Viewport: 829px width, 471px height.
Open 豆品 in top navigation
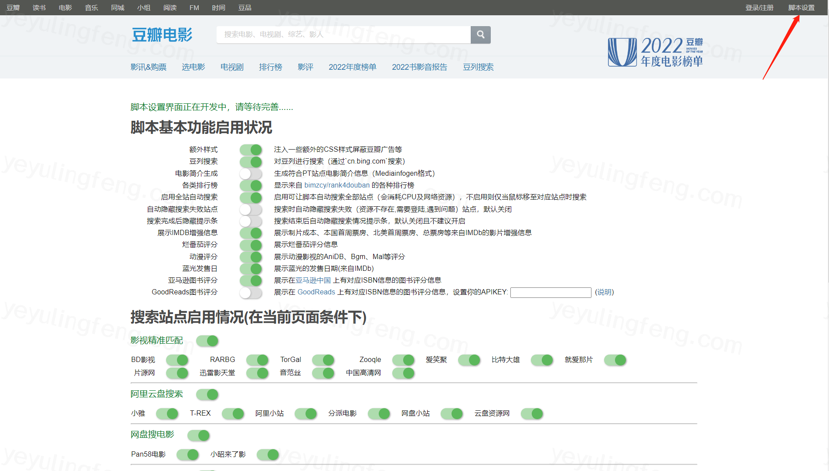[245, 8]
